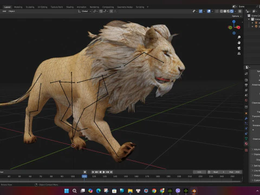Expand the Custom Properties panel
Viewport: 260px width, 195px height.
pos(256,180)
